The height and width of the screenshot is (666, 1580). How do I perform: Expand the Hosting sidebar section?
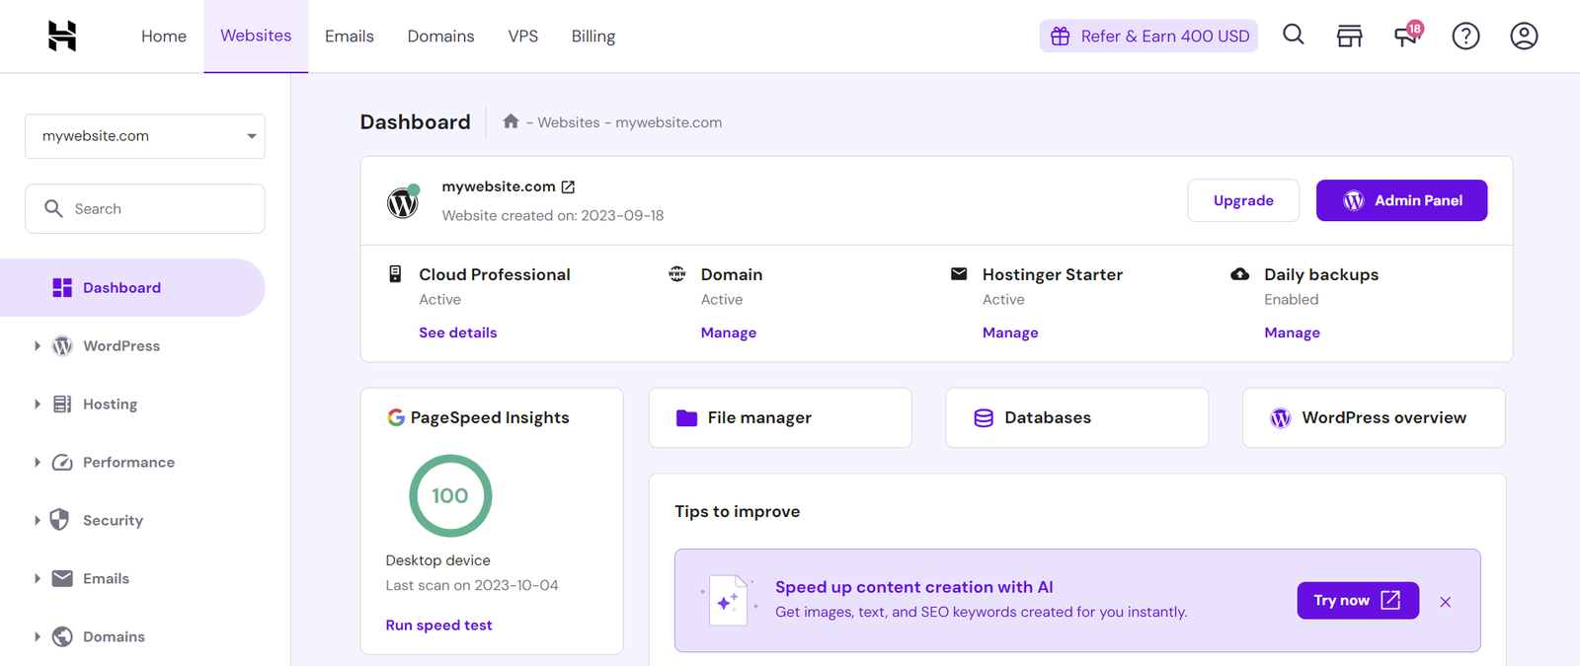(38, 405)
